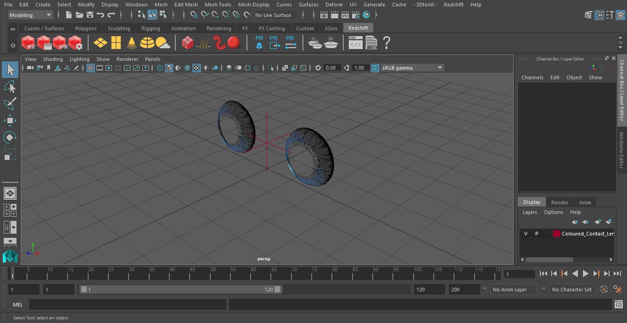627x323 pixels.
Task: Open the Channels menu in Channel Box
Action: [532, 77]
